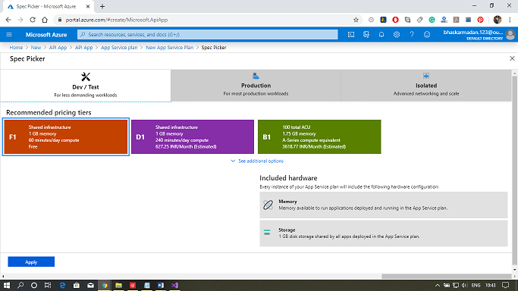Select the D1 shared pricing tier
This screenshot has width=518, height=291.
(193, 136)
